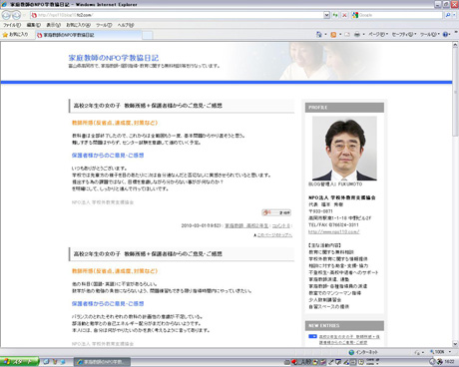Select the 家庭教師のNPO学教協日記 browser tab

pos(88,35)
